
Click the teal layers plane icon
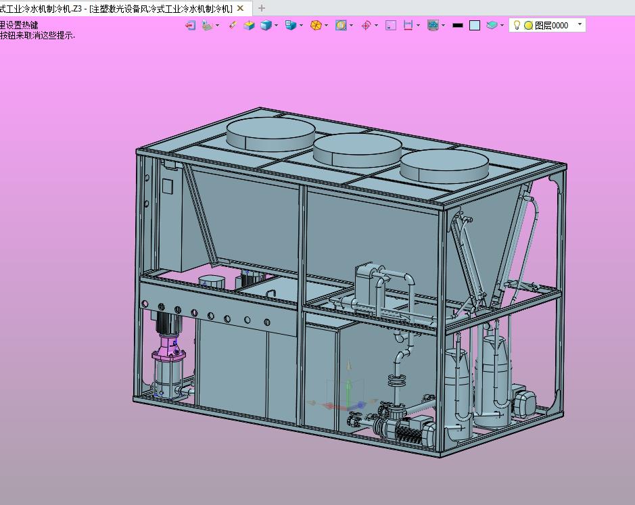coord(492,26)
